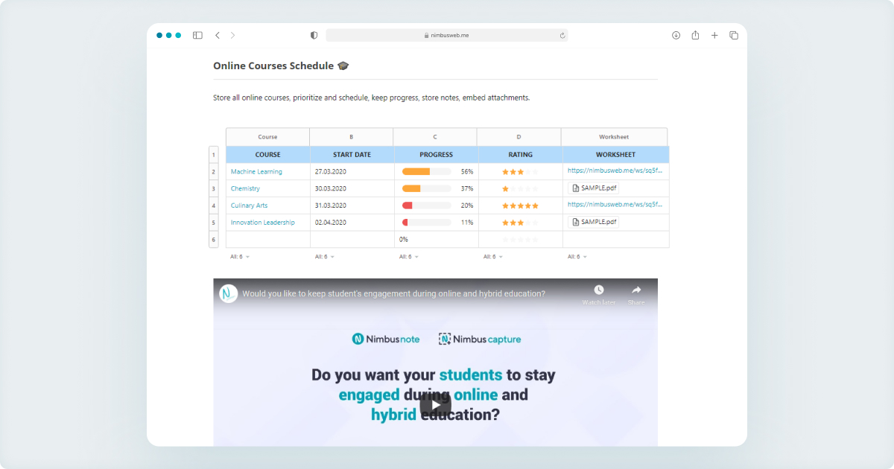The width and height of the screenshot is (894, 469).
Task: Click the Watch later clock icon
Action: 600,290
